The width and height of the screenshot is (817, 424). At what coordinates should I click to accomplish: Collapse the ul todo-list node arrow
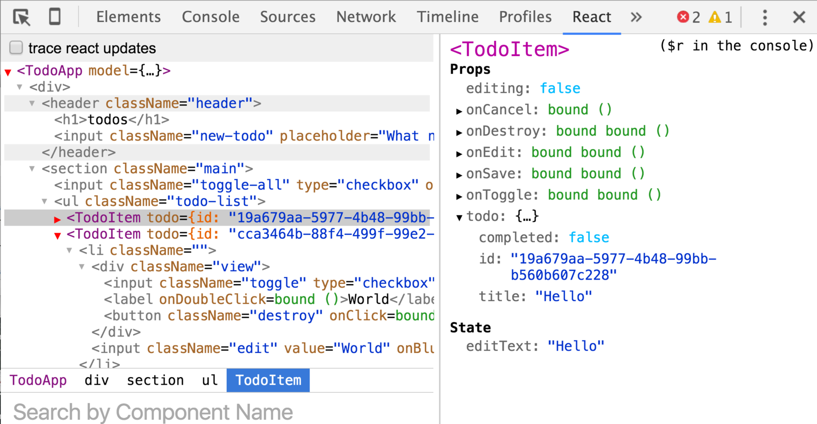click(x=44, y=202)
